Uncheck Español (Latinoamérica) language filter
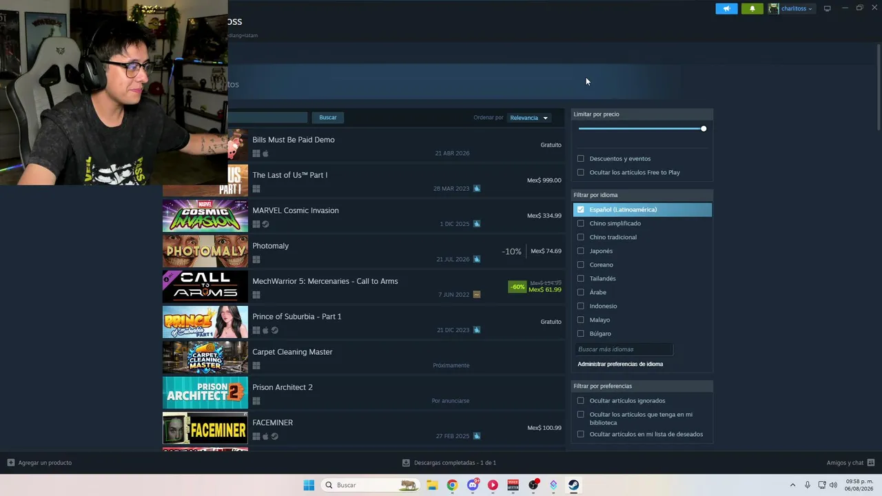Viewport: 882px width, 496px height. [581, 209]
